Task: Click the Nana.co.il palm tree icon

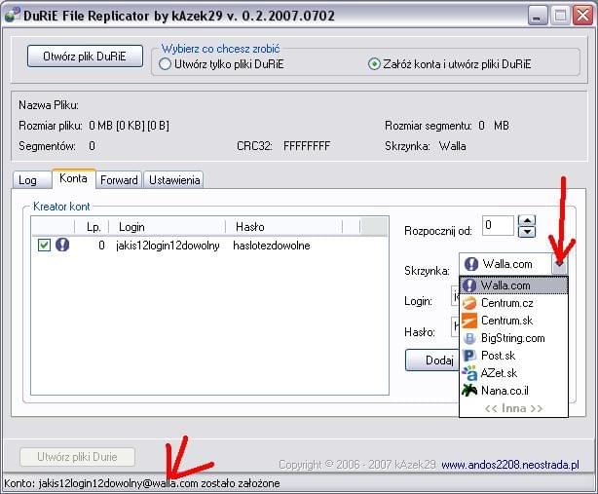Action: click(x=469, y=391)
